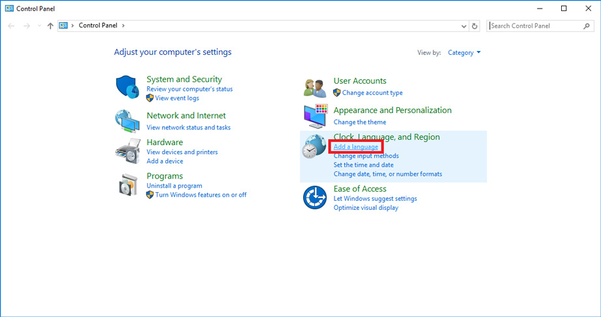This screenshot has height=317, width=601.
Task: Click the Control Panel breadcrumb in address bar
Action: point(97,26)
